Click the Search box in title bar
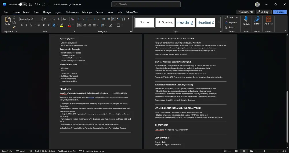This screenshot has height=153, width=289. pyautogui.click(x=146, y=4)
